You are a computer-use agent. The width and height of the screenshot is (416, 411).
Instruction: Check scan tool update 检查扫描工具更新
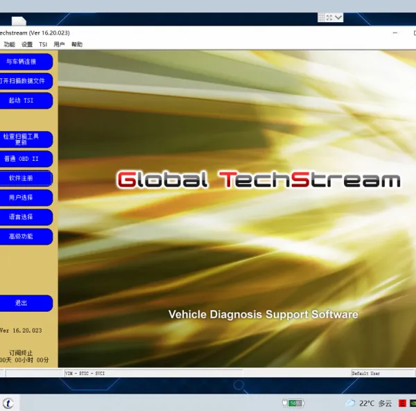26,139
